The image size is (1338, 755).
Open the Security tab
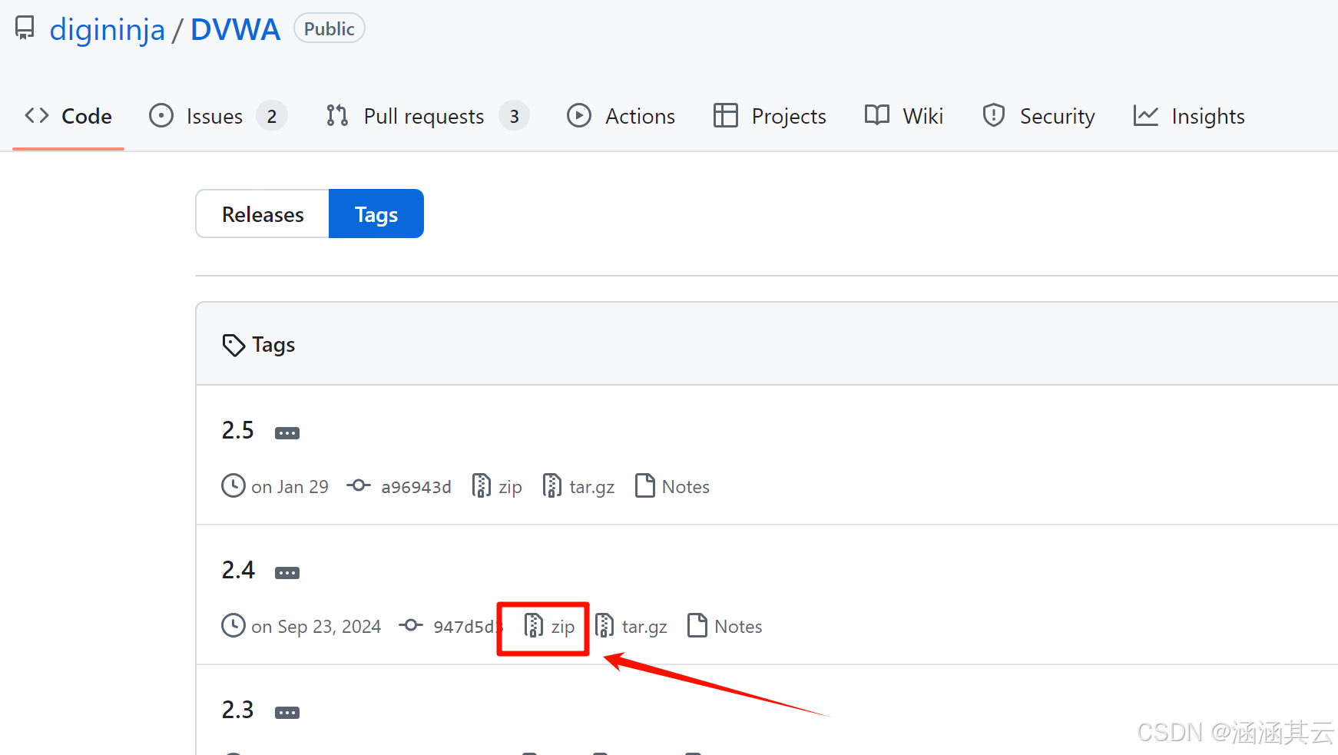point(1038,116)
